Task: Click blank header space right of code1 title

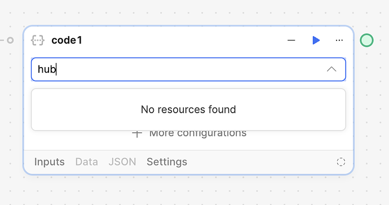Action: tap(184, 40)
